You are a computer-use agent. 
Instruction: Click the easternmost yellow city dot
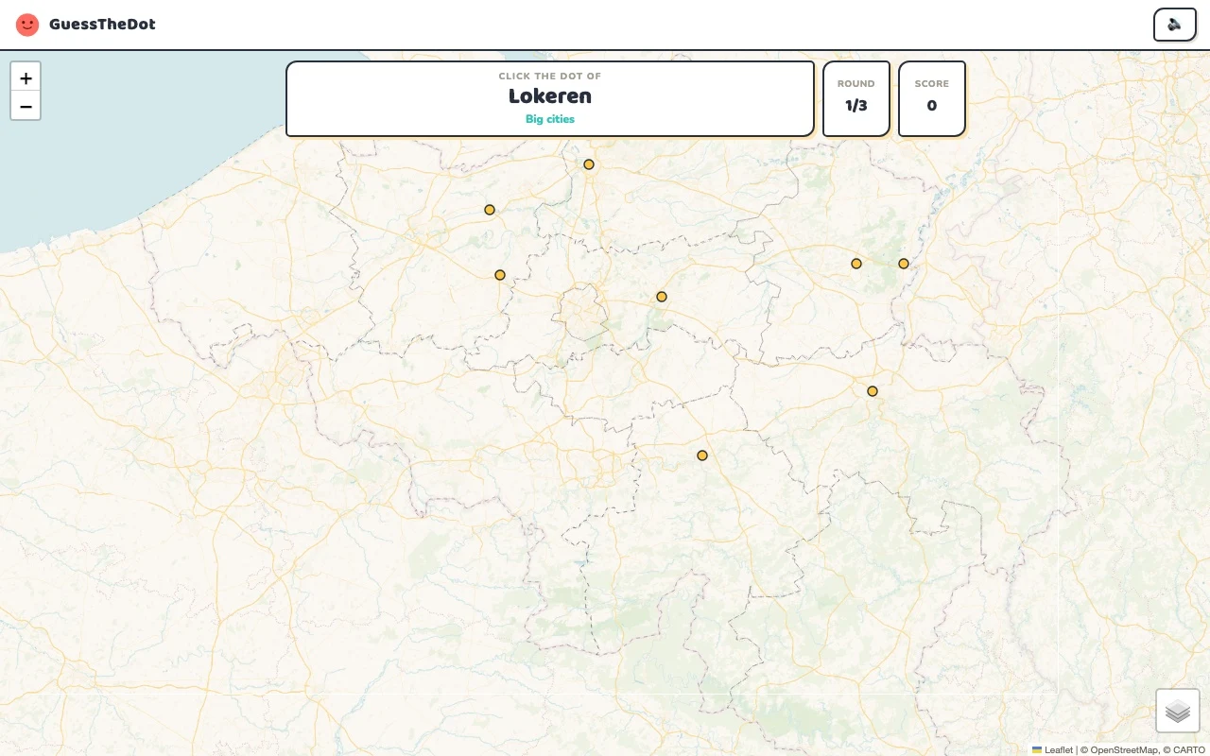click(x=904, y=264)
